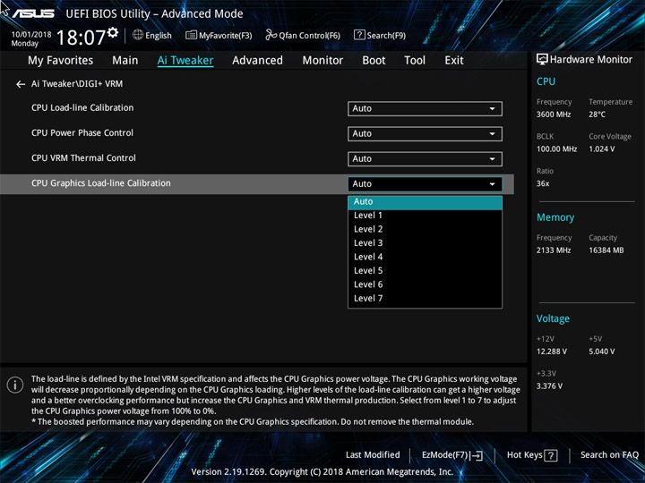This screenshot has width=645, height=483.
Task: Click the Memory section heading
Action: 555,217
